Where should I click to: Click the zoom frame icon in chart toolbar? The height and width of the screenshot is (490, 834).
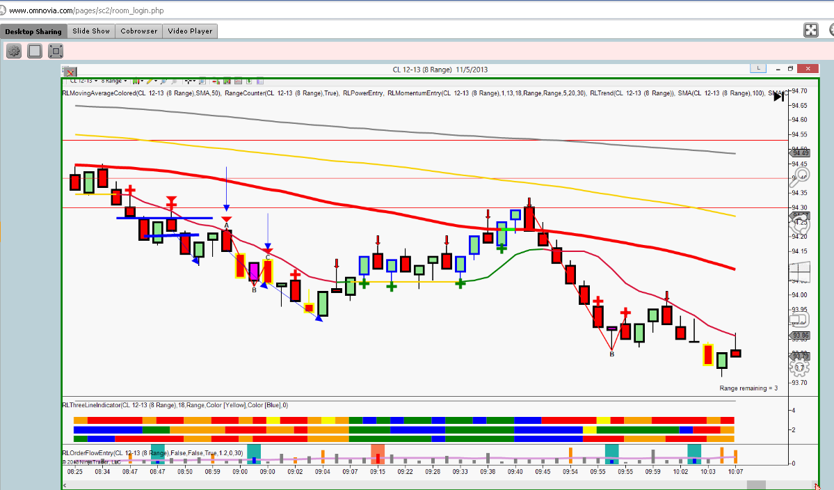click(x=202, y=81)
